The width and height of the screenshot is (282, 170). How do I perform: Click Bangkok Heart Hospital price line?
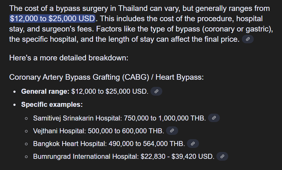tap(109, 144)
